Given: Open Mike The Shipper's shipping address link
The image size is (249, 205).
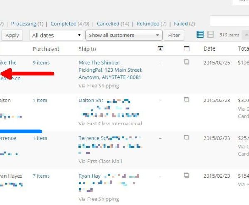Looking at the screenshot, I should [x=110, y=70].
